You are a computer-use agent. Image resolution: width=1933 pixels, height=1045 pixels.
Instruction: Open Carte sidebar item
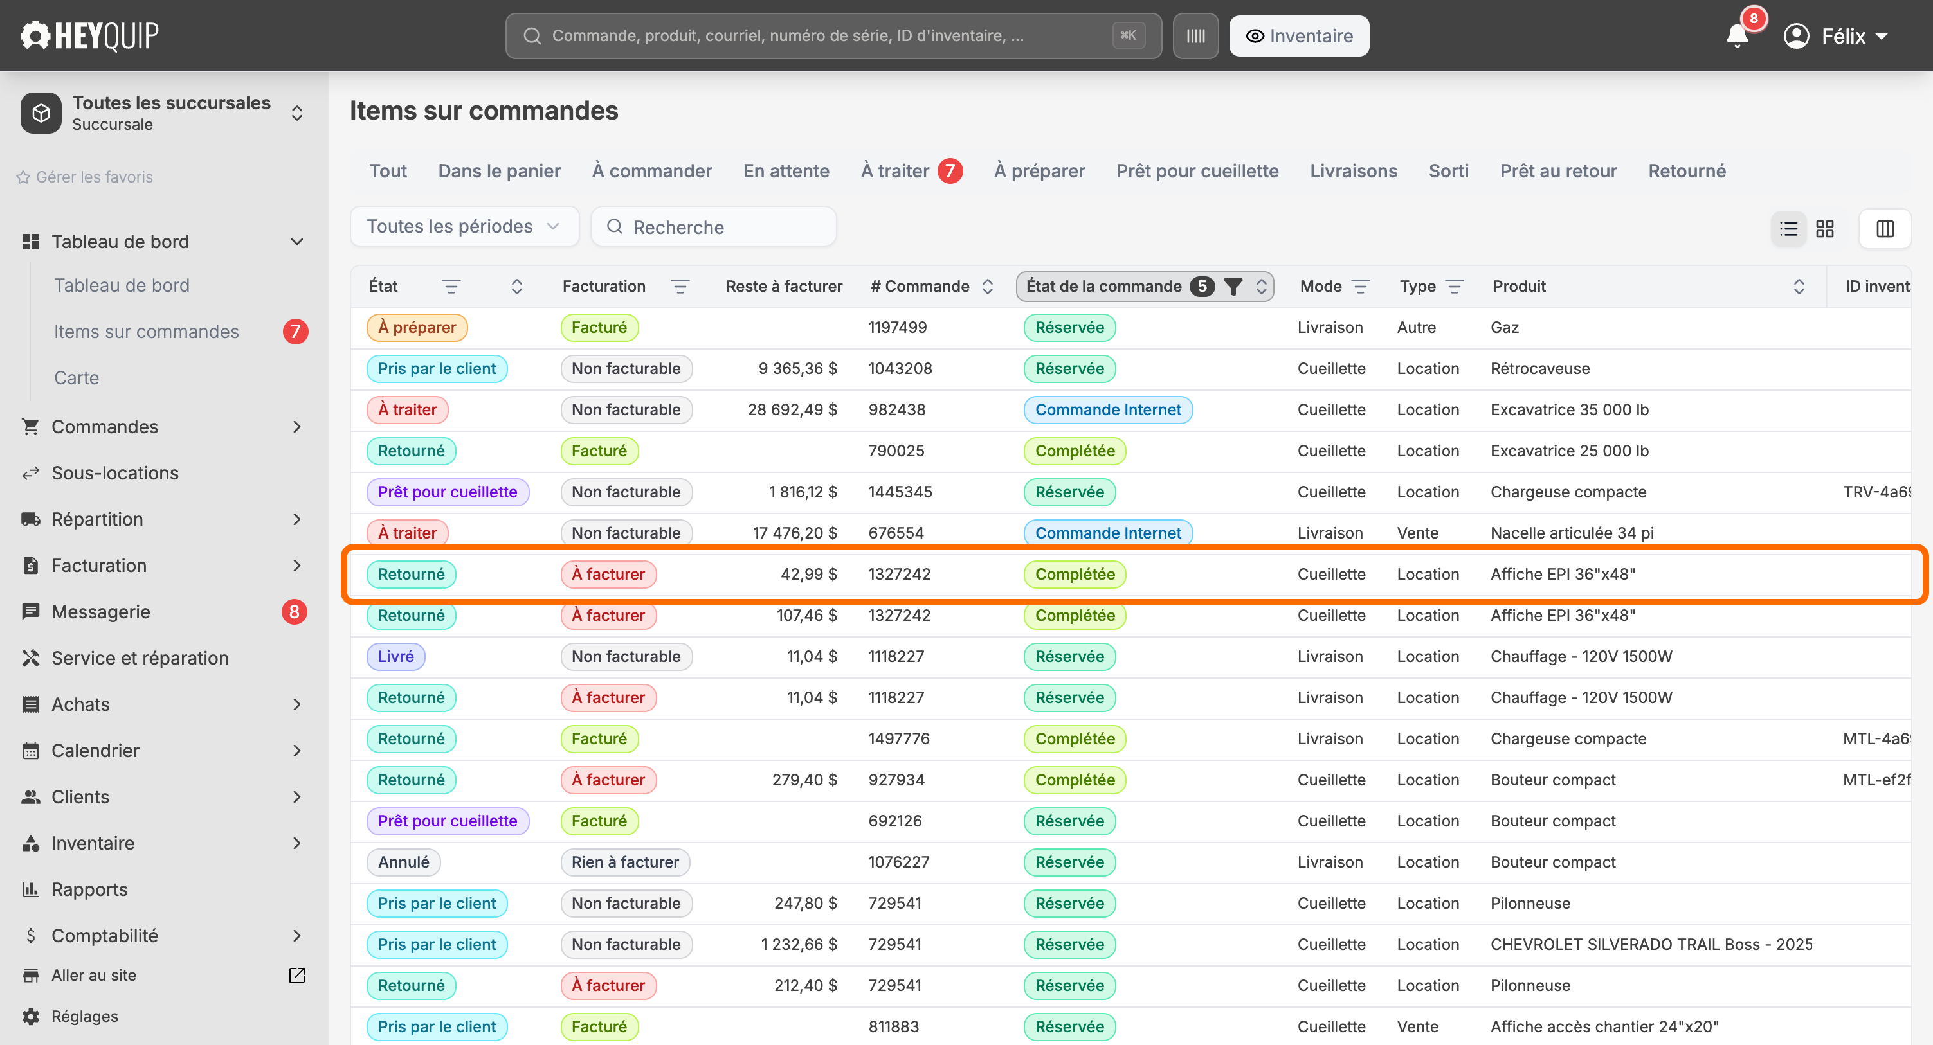tap(77, 378)
